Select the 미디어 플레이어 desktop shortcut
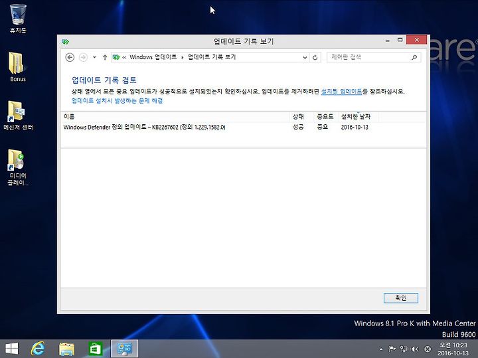 click(x=18, y=167)
